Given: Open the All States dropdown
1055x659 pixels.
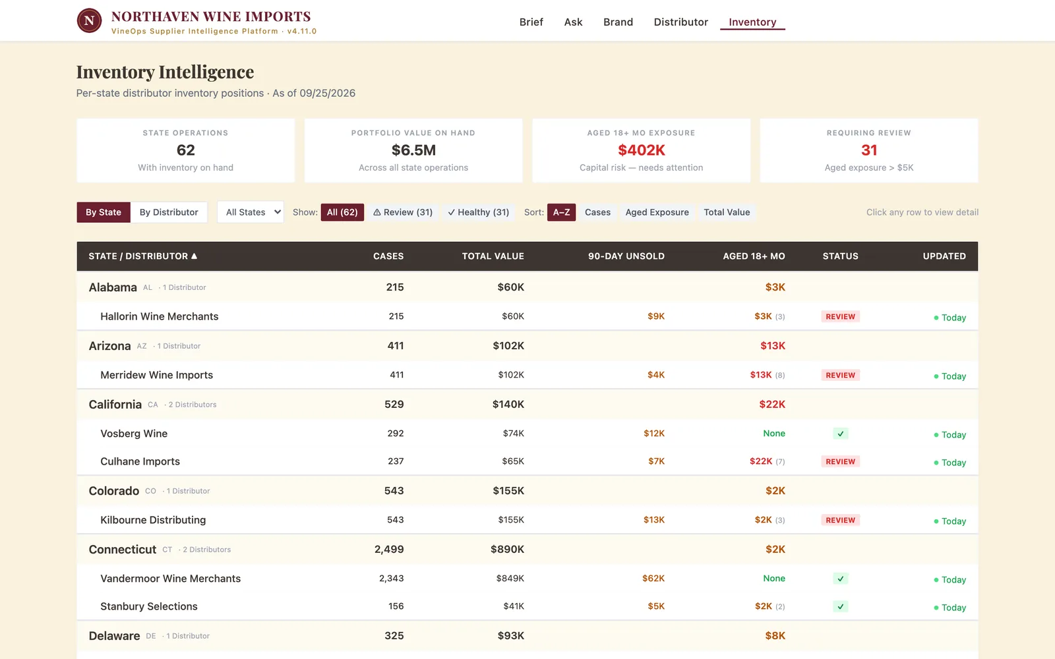Looking at the screenshot, I should tap(251, 212).
